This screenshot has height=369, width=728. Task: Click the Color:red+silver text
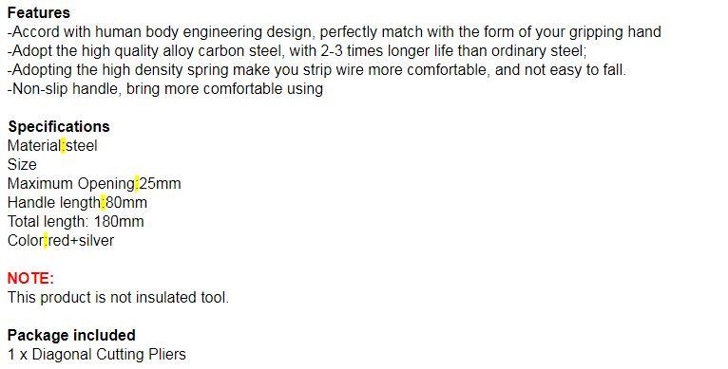tap(61, 241)
